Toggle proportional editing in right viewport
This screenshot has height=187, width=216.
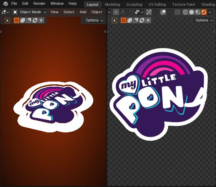tap(116, 12)
